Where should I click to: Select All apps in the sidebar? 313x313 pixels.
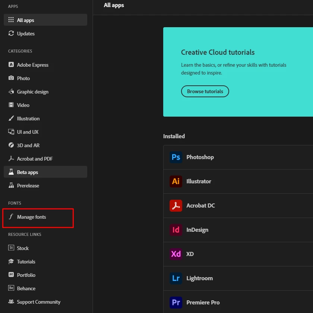45,20
